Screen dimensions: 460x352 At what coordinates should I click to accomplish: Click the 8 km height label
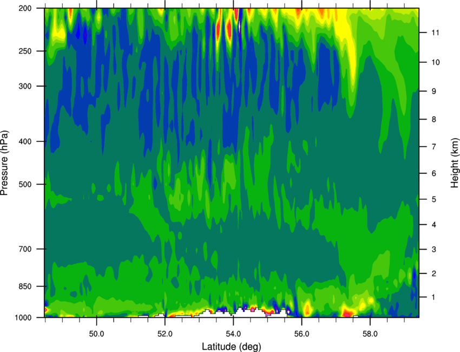[x=433, y=120]
